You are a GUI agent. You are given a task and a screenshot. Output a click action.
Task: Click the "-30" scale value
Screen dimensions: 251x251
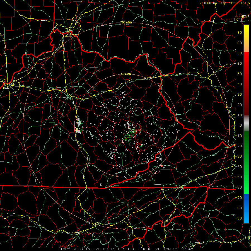(x=238, y=156)
